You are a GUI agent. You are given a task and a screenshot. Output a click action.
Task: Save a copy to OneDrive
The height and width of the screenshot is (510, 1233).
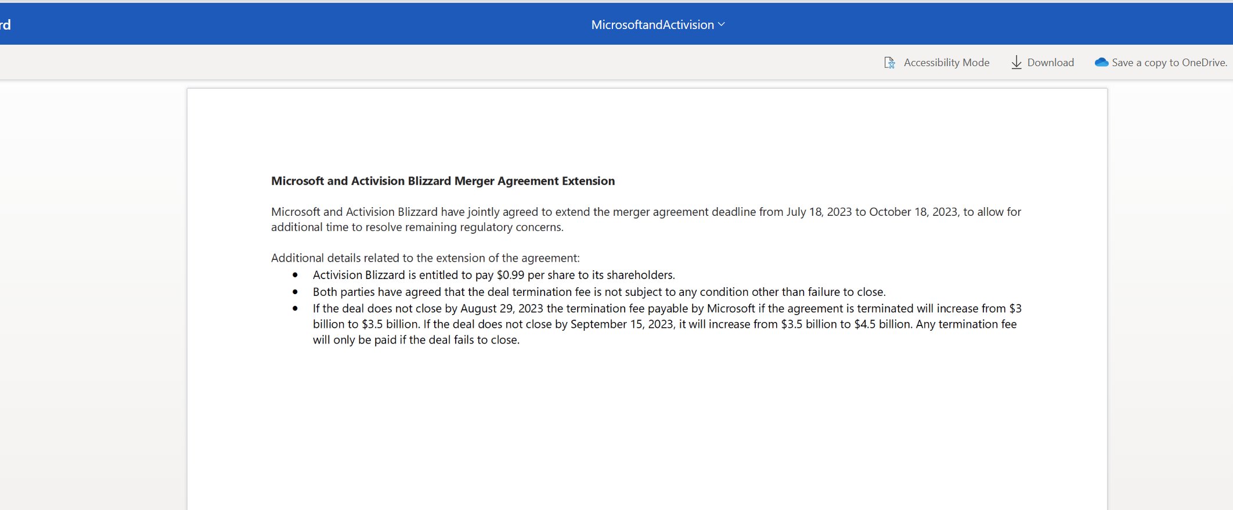[x=1169, y=63]
